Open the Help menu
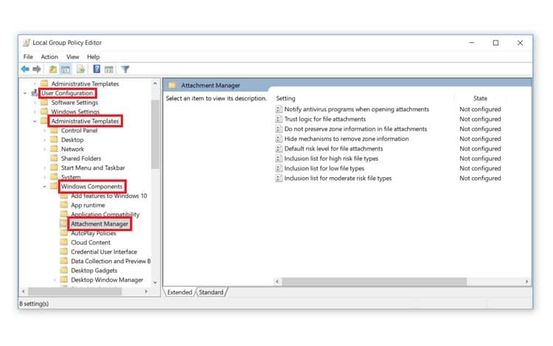 [x=93, y=57]
